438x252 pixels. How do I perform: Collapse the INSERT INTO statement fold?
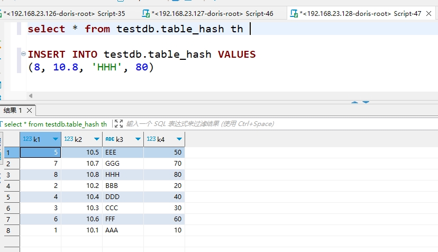23,53
